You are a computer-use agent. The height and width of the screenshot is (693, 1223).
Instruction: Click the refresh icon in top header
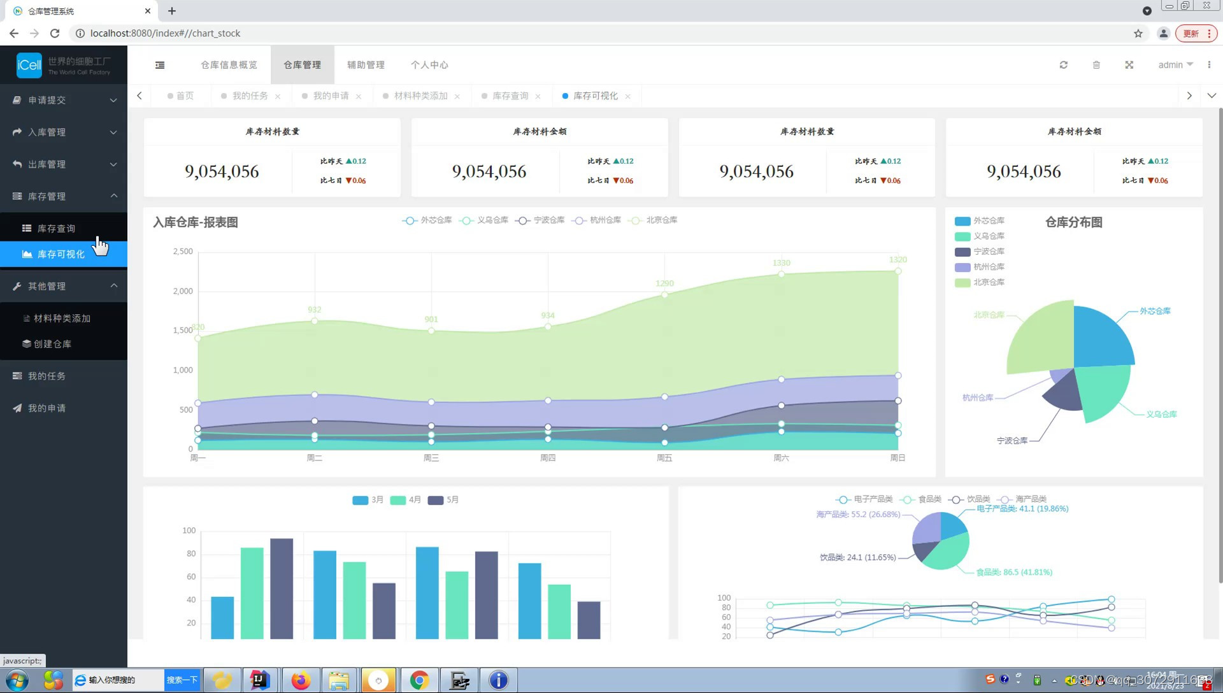coord(1063,65)
